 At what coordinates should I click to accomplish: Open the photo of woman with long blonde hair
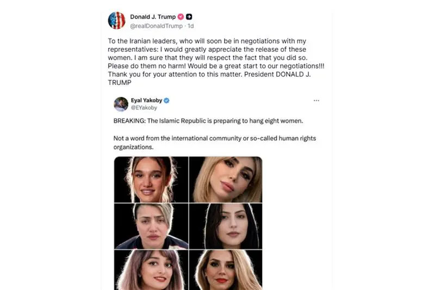(226, 180)
